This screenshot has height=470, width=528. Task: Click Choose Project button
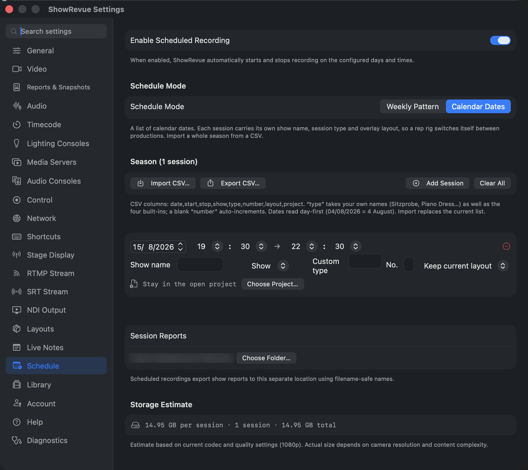tap(273, 284)
